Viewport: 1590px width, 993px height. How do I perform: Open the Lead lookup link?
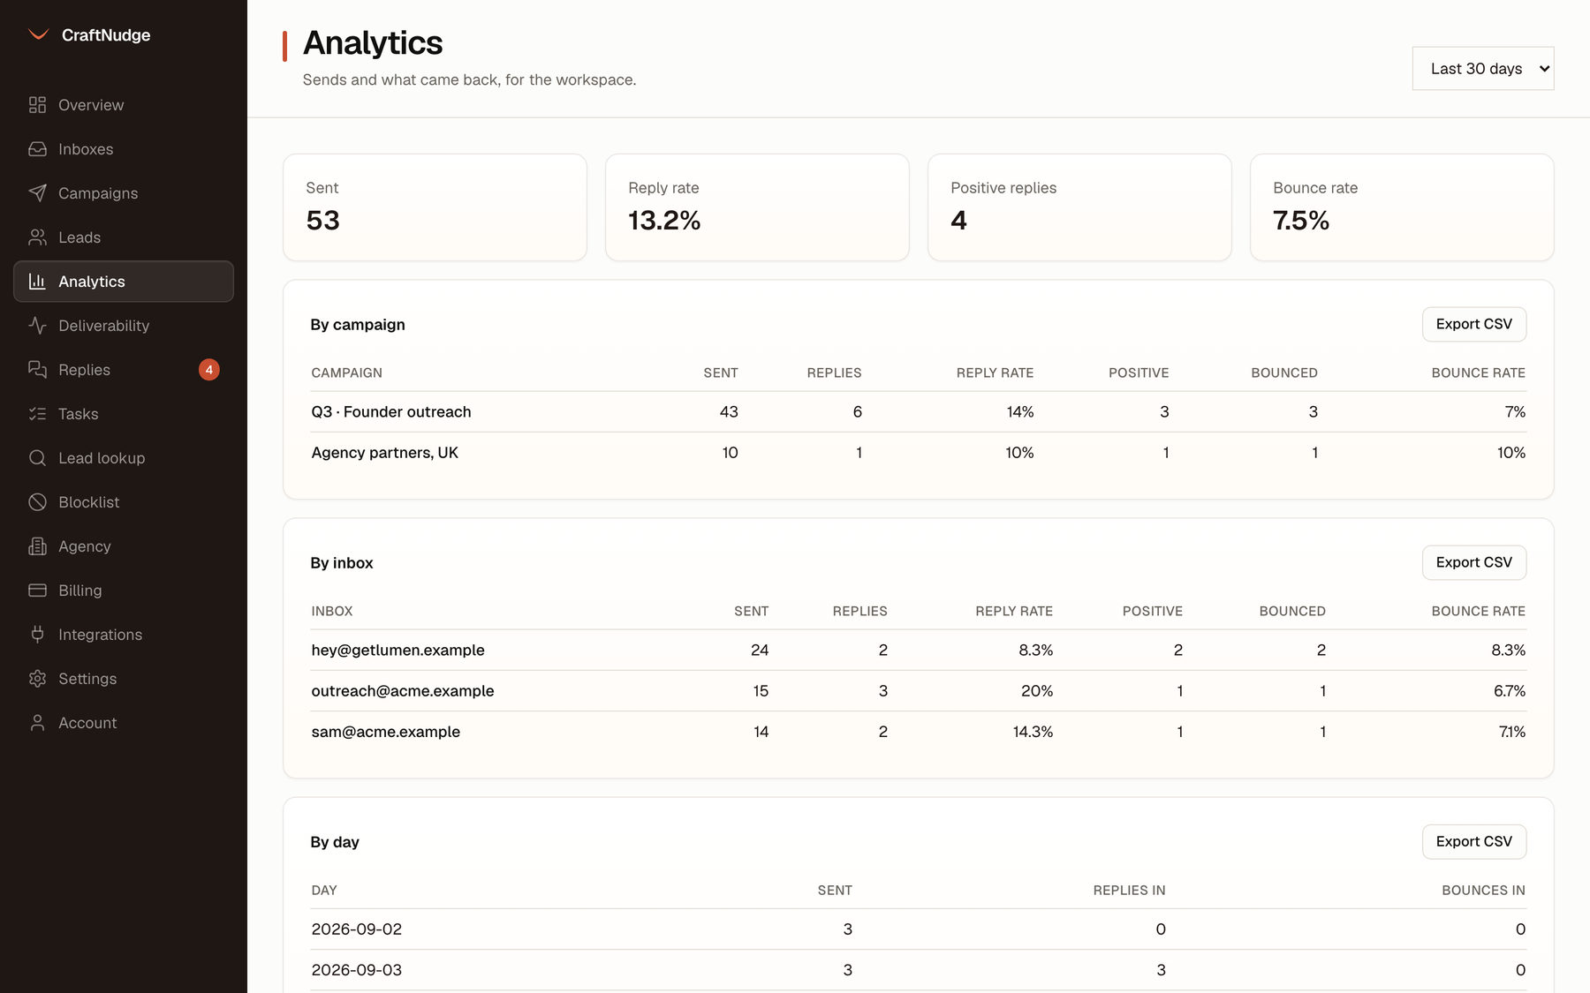pos(124,458)
